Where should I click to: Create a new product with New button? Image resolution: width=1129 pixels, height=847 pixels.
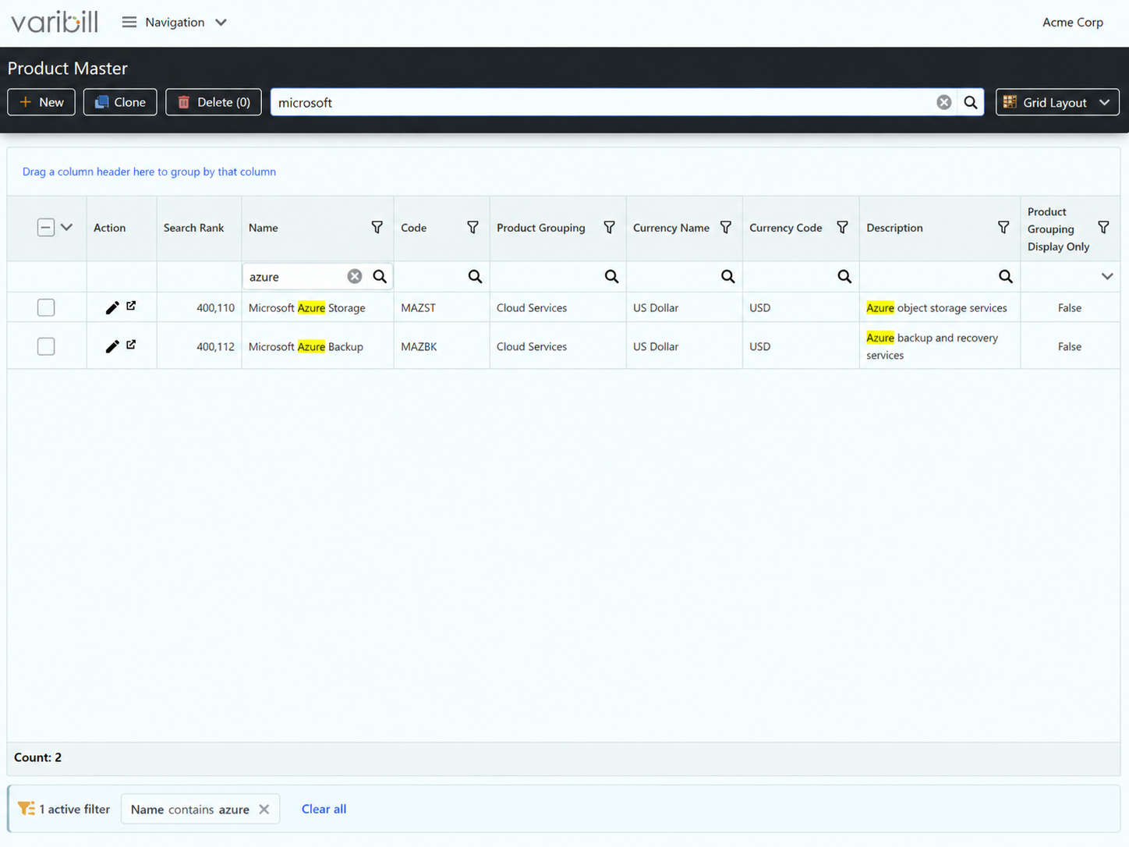41,102
